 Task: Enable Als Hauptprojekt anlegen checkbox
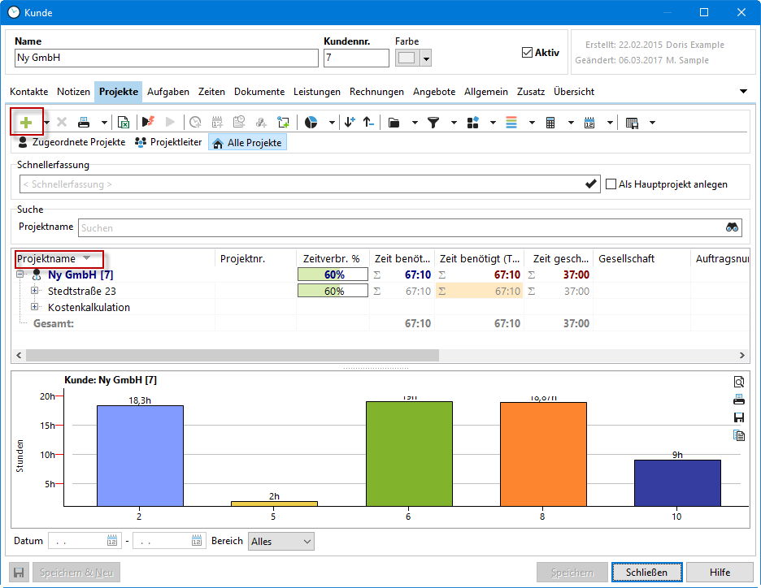[x=611, y=184]
